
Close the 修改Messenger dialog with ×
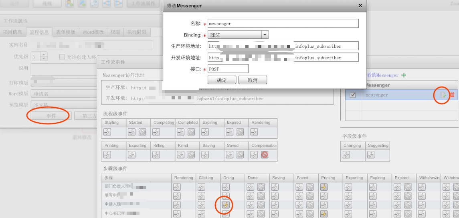pyautogui.click(x=360, y=5)
